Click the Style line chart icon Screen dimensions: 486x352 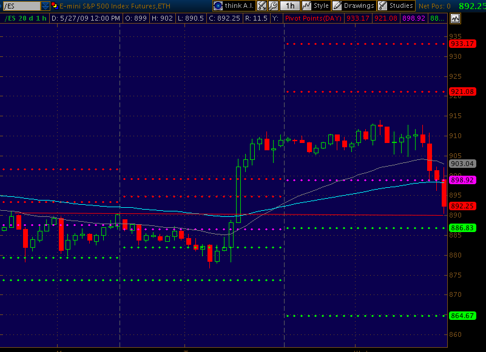point(306,5)
